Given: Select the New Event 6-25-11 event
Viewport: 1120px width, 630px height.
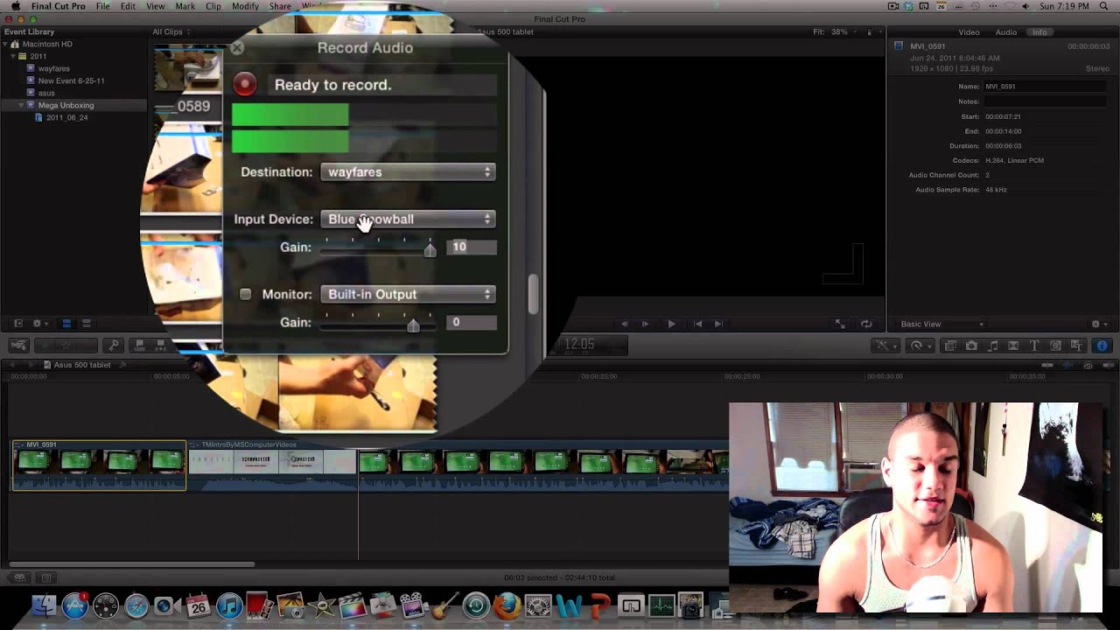Looking at the screenshot, I should pos(71,80).
